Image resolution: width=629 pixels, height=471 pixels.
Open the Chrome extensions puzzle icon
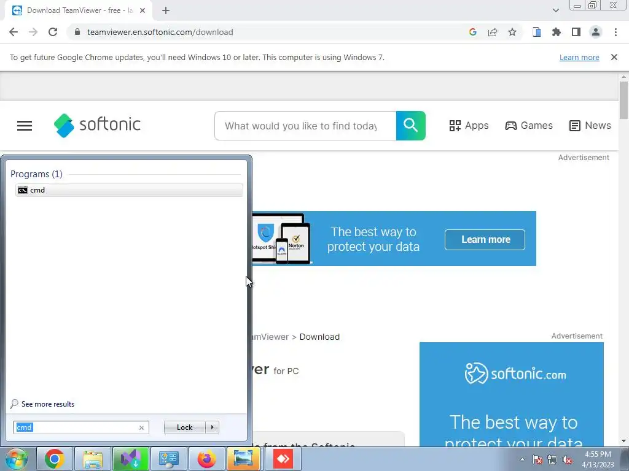tap(556, 32)
